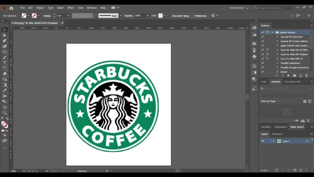Open the stroke weight dropdown
Image resolution: width=314 pixels, height=177 pixels.
point(68,15)
